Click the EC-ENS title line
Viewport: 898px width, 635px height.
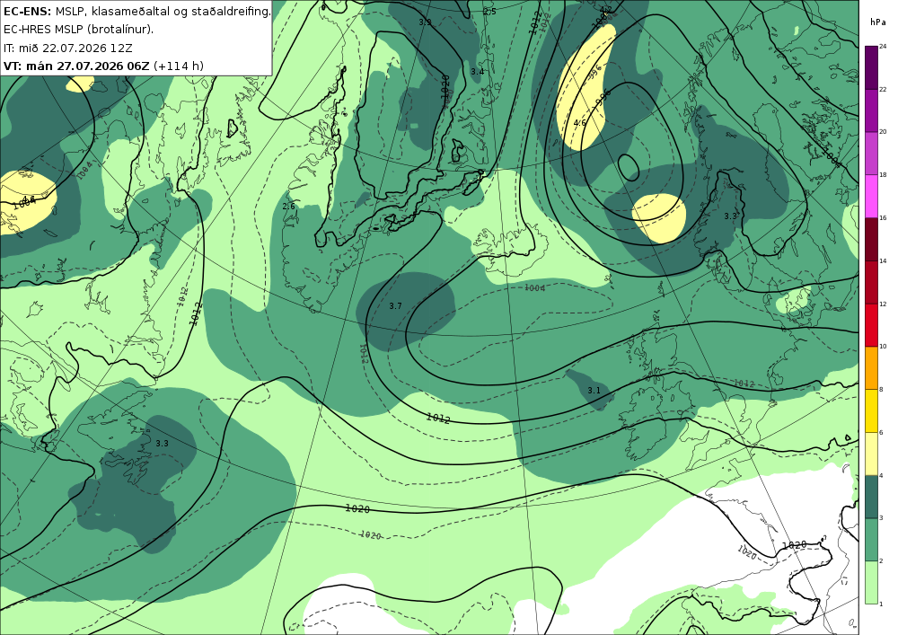click(136, 11)
